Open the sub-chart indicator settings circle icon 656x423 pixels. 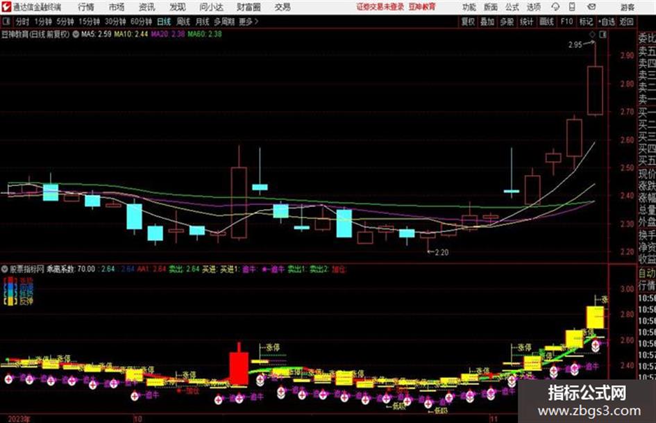5,269
